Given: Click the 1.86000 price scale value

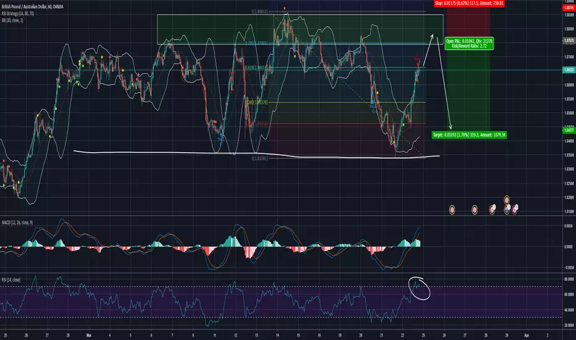Looking at the screenshot, I should click(569, 85).
